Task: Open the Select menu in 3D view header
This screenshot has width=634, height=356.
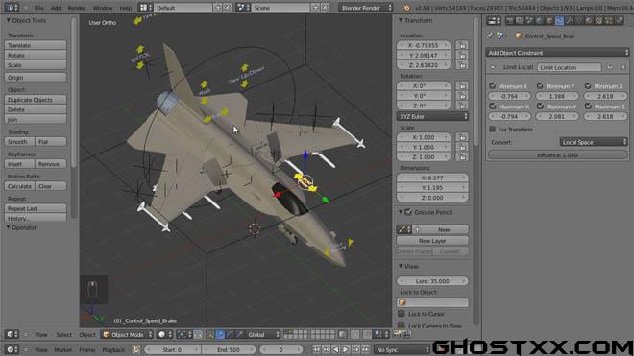Action: click(64, 335)
